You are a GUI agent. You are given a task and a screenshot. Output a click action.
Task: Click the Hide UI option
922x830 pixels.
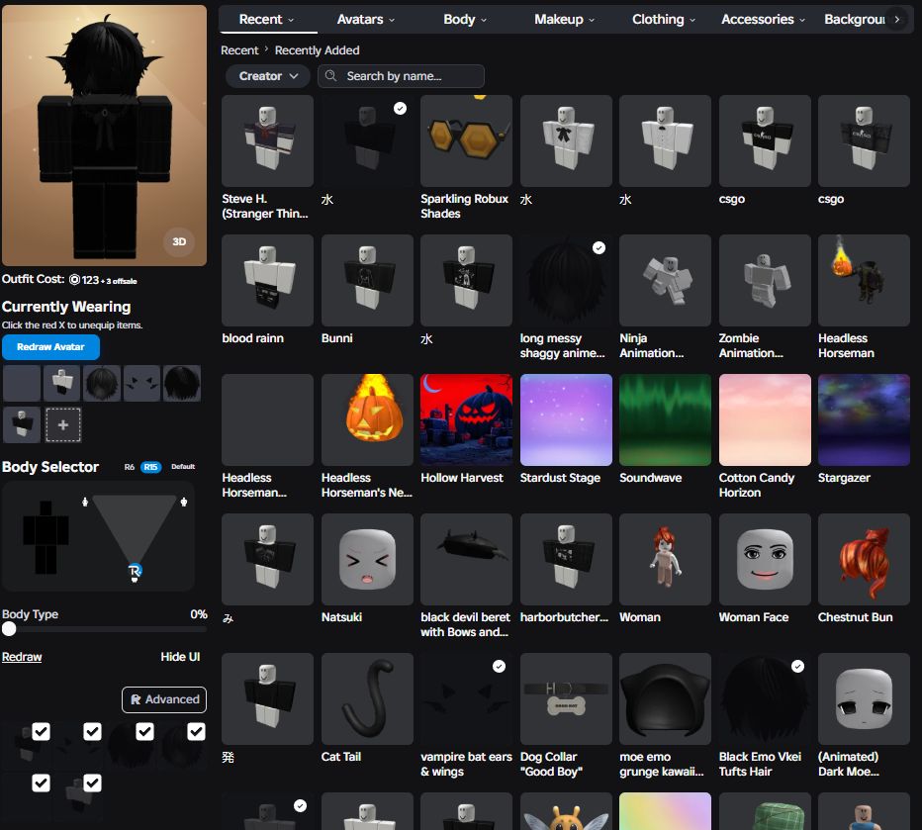180,657
